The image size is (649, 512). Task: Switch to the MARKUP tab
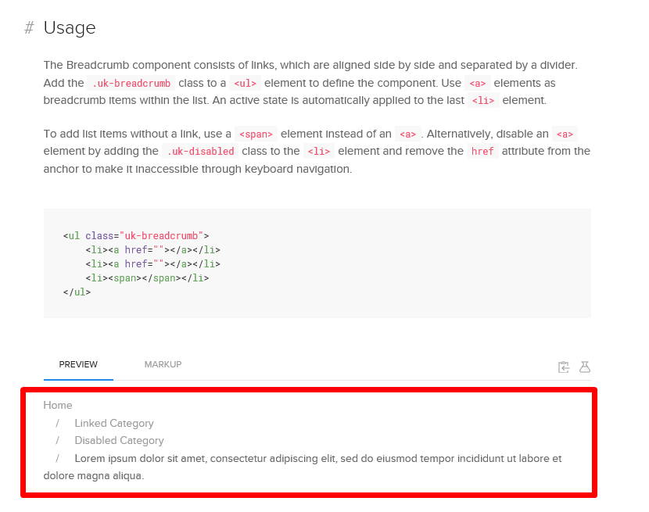coord(163,364)
